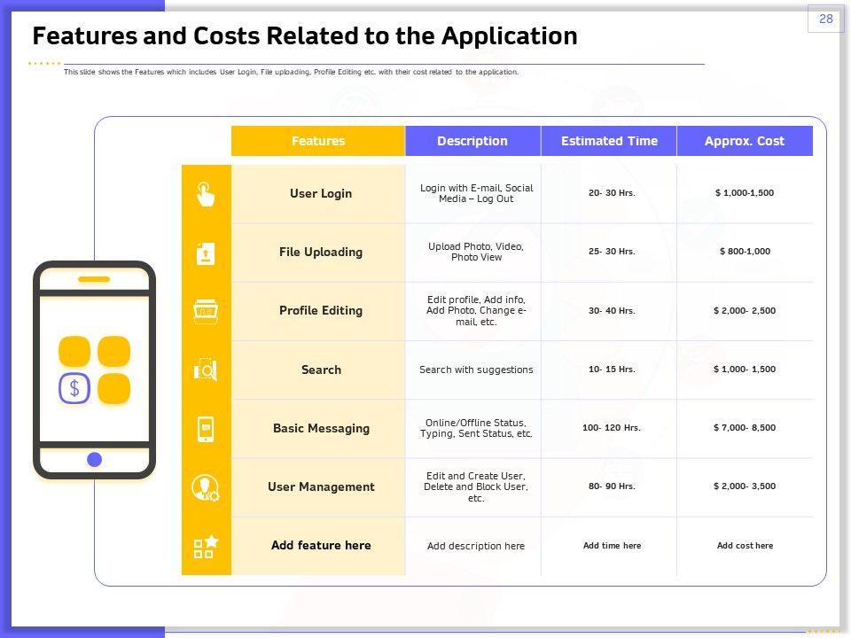Select the User Login feature cell

[318, 194]
